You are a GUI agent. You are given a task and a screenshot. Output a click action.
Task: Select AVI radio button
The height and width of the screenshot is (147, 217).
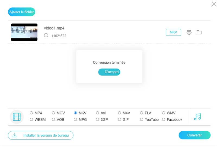98,113
